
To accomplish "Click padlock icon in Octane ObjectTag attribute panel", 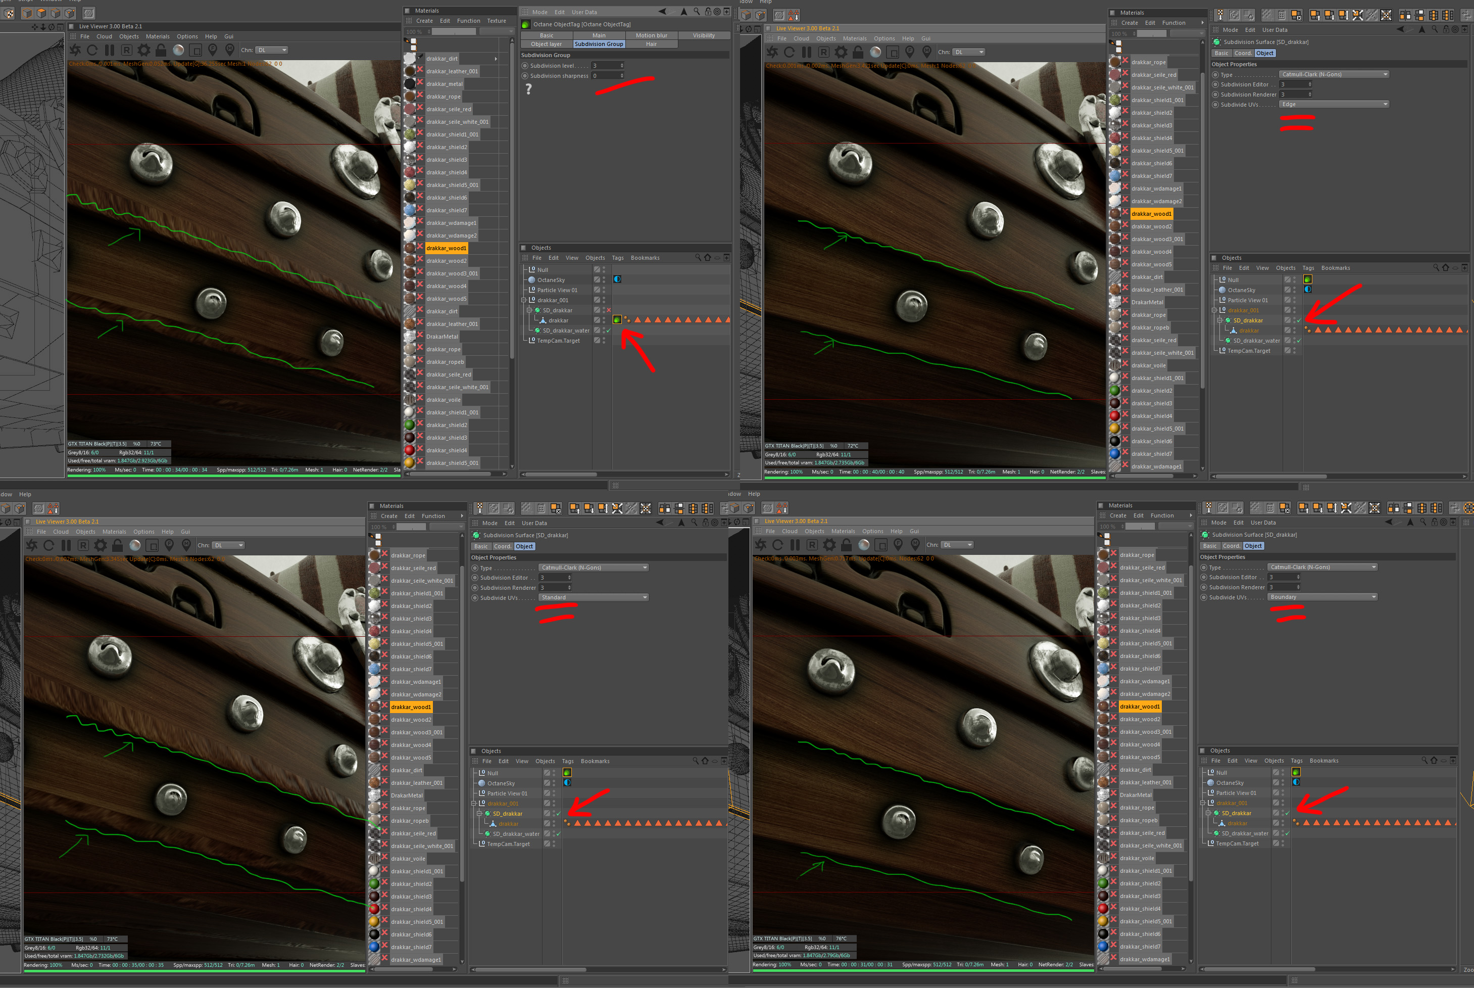I will point(708,11).
